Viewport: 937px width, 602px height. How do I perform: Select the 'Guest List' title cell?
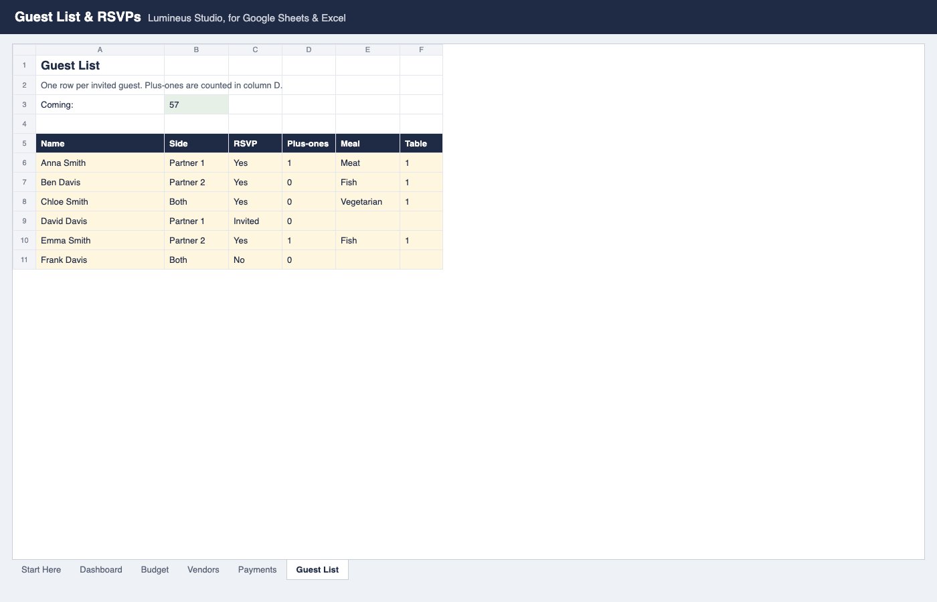pos(100,65)
